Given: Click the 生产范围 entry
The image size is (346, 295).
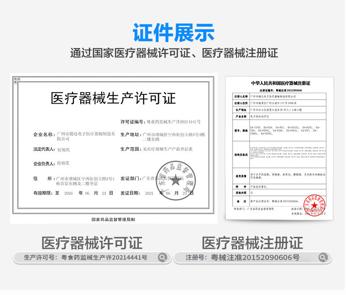Looking at the screenshot, I should pyautogui.click(x=156, y=149).
